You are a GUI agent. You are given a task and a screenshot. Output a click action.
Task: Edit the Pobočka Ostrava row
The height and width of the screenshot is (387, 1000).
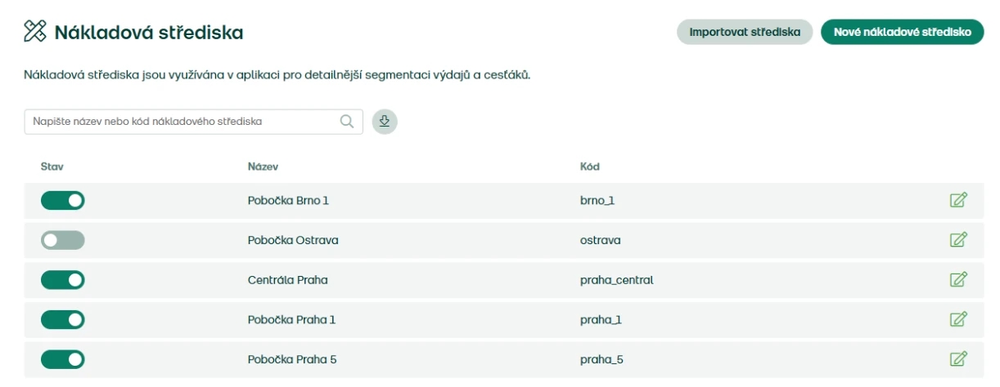(958, 240)
